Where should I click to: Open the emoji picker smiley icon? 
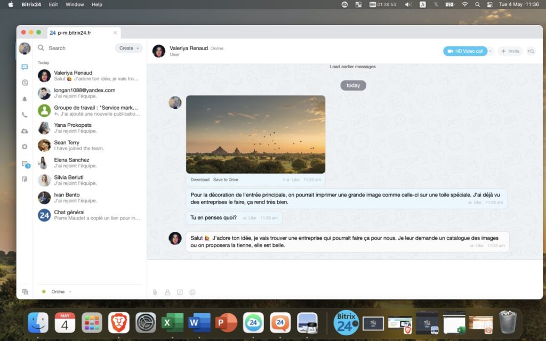(x=192, y=292)
